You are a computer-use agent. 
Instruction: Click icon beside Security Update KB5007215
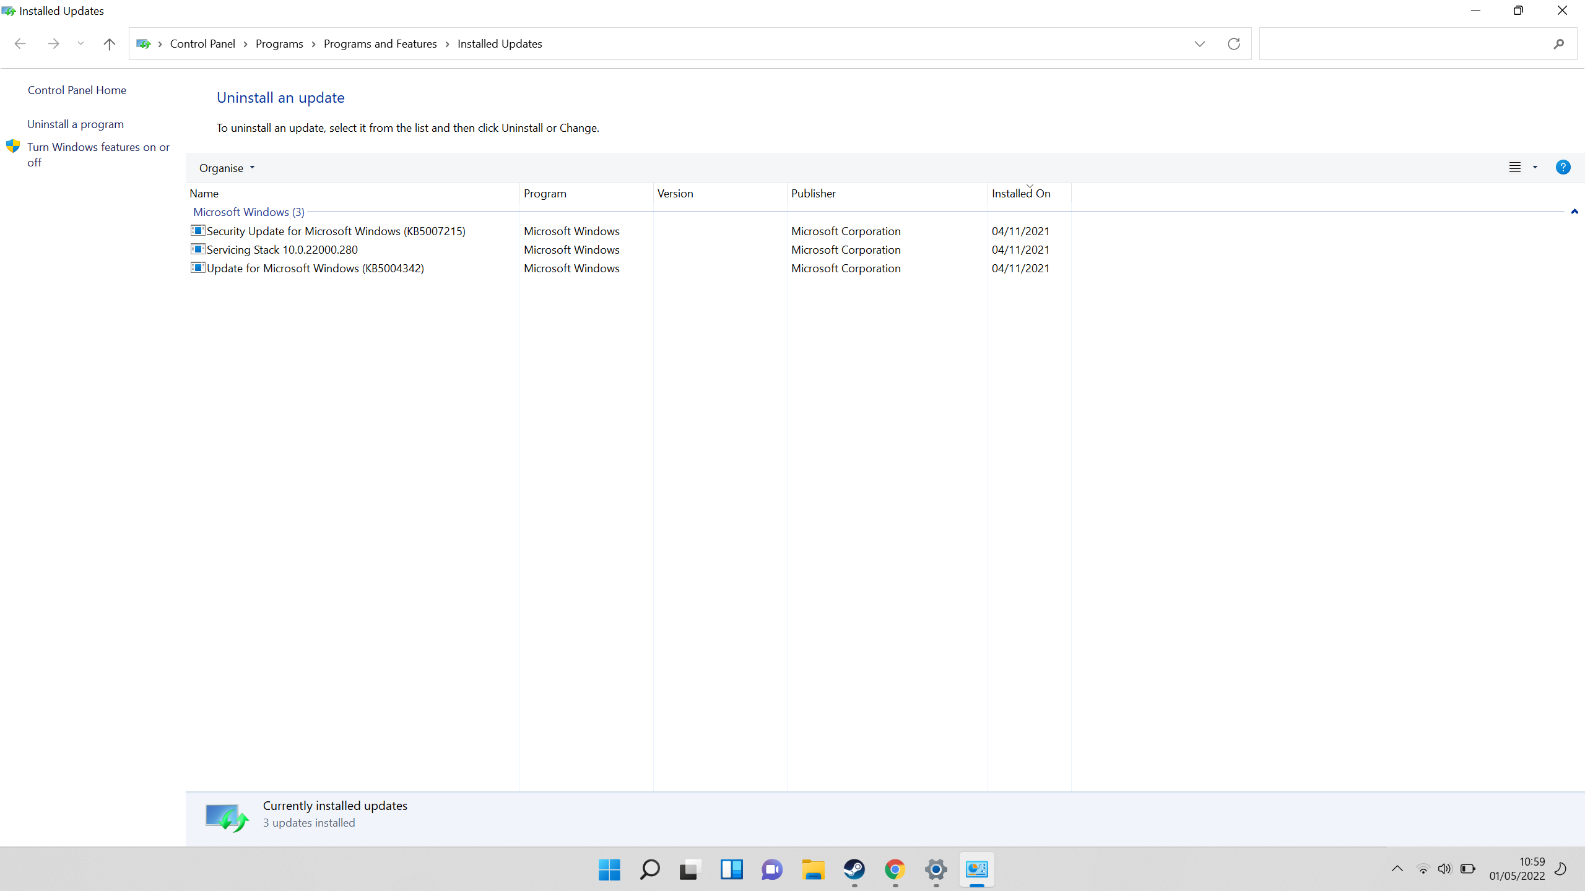pyautogui.click(x=198, y=231)
